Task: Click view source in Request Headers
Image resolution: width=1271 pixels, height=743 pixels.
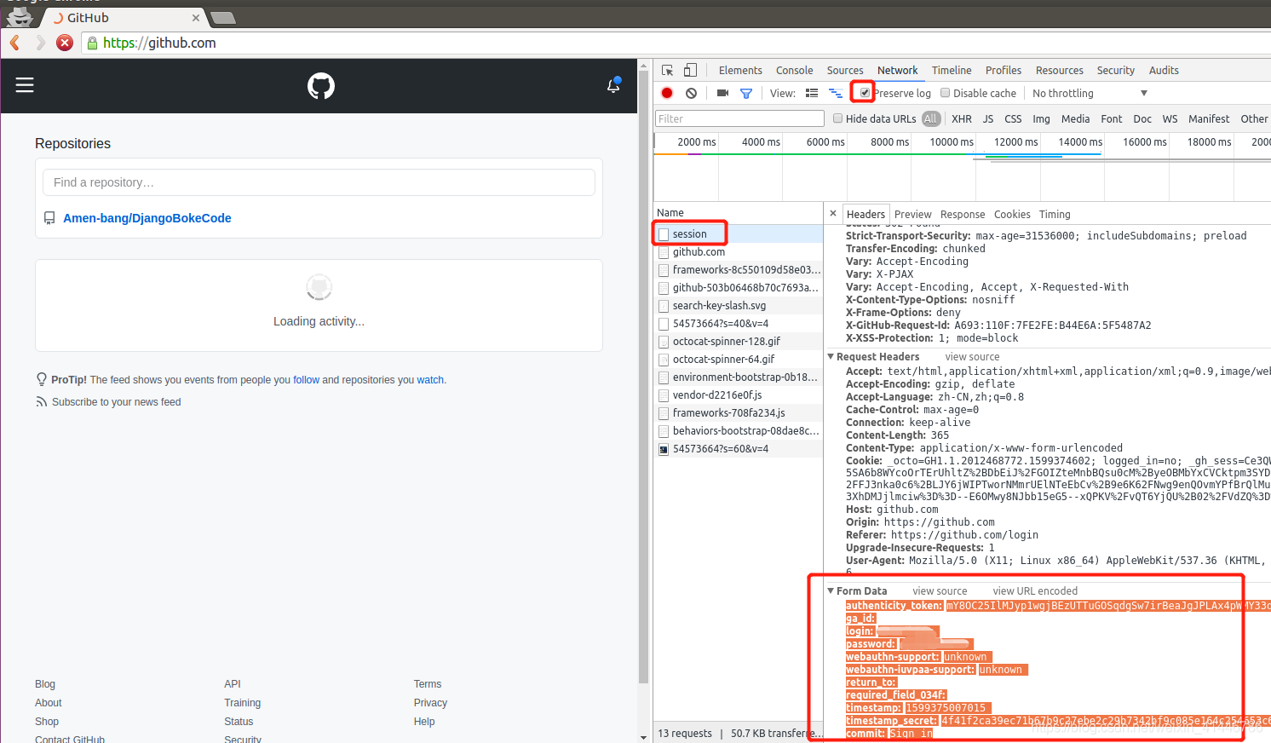Action: (972, 356)
